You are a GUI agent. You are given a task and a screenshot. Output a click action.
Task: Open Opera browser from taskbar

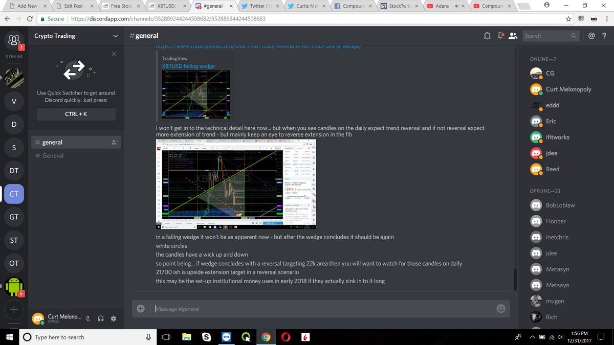[286, 337]
